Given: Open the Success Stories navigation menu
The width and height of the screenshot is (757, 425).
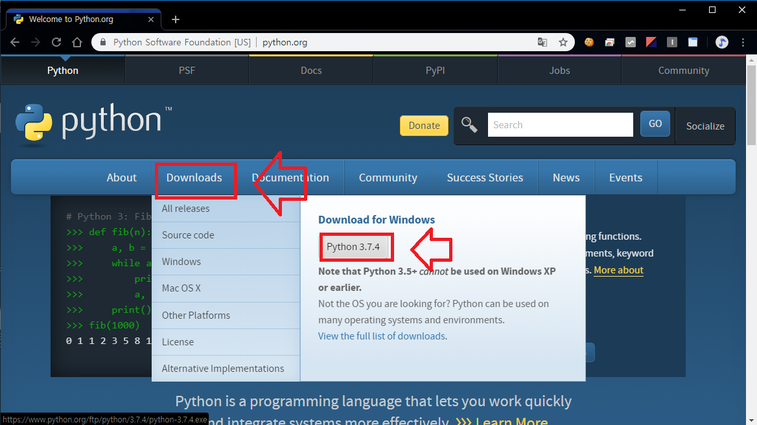Looking at the screenshot, I should pyautogui.click(x=485, y=178).
